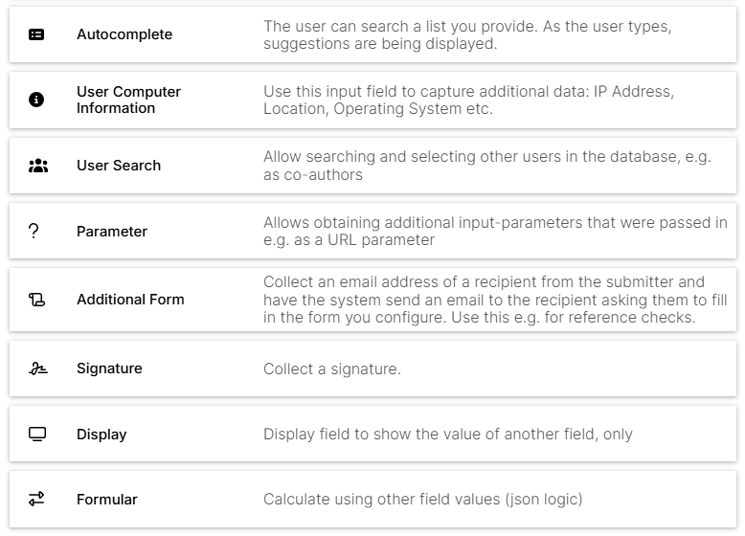Click the User Search people icon

click(38, 166)
